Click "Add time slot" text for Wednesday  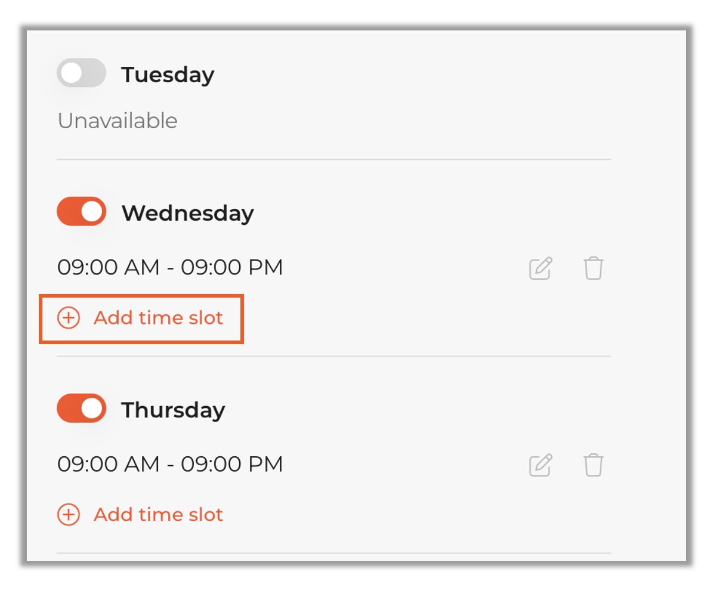click(158, 318)
